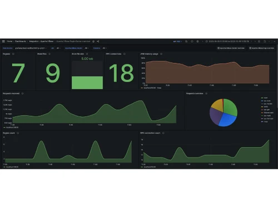The image size is (278, 208).
Task: Click the store file size green gauge bar
Action: tap(87, 83)
